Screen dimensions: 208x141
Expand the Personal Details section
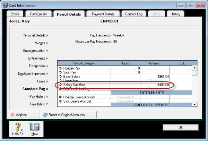point(35,35)
